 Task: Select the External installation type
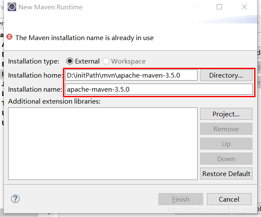[x=83, y=61]
